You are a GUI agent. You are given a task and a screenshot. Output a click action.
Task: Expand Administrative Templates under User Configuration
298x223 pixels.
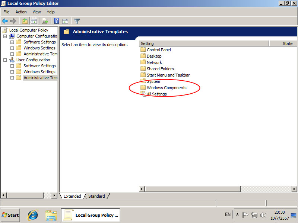[12, 78]
